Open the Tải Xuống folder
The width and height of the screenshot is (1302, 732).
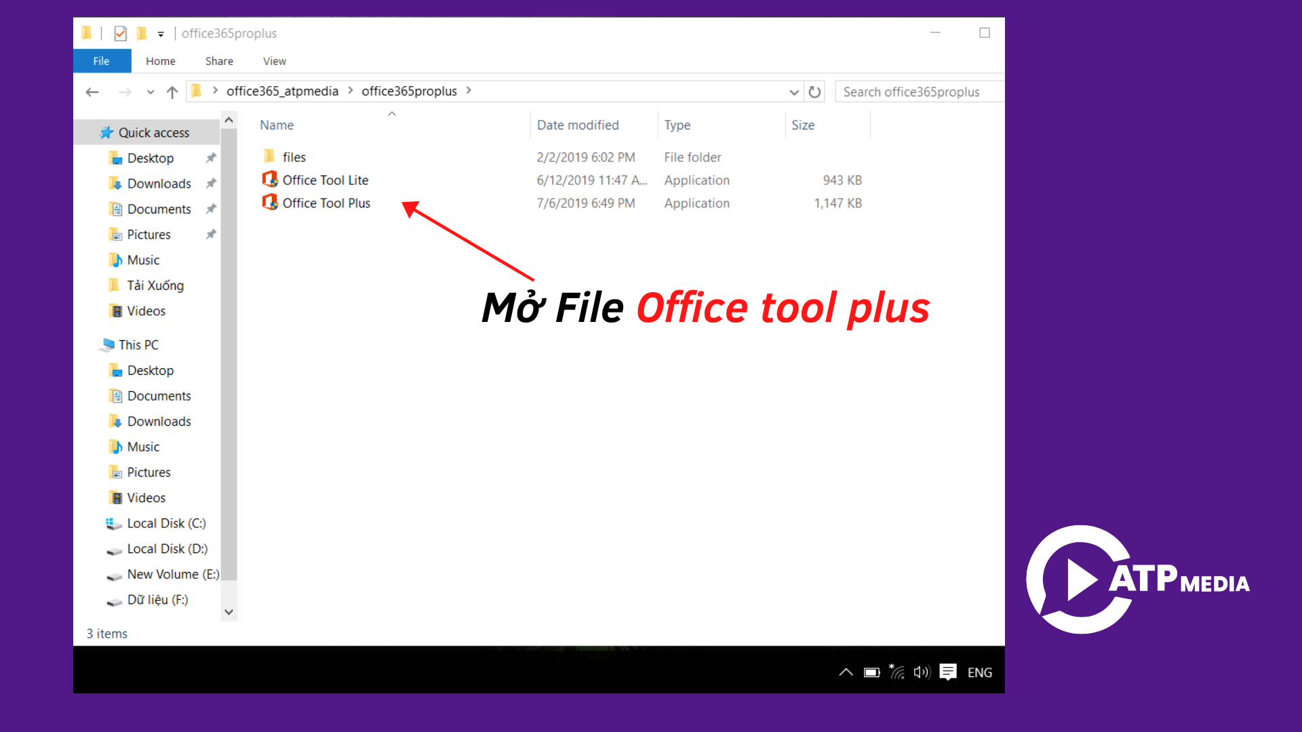click(x=155, y=285)
